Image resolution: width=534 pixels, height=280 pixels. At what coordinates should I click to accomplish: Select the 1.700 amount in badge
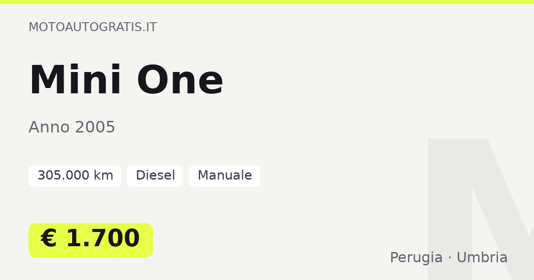click(103, 239)
